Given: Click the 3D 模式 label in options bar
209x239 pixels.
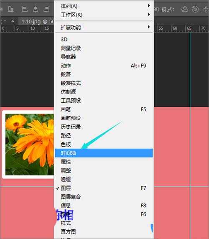Looking at the screenshot, I should 164,10.
